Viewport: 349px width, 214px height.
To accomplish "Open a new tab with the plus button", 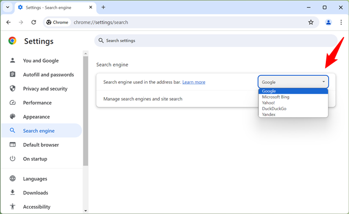I will point(103,8).
